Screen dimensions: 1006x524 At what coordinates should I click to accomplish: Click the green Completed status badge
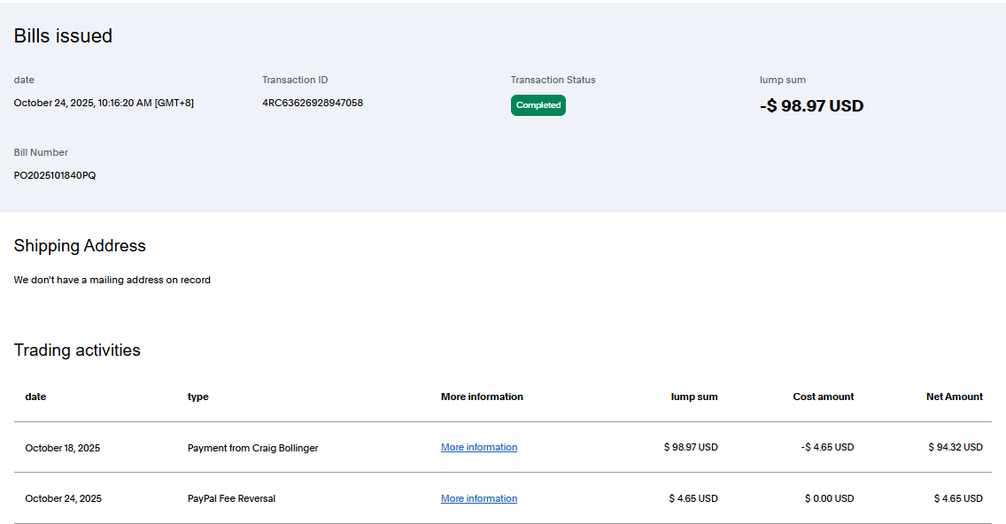(x=538, y=105)
